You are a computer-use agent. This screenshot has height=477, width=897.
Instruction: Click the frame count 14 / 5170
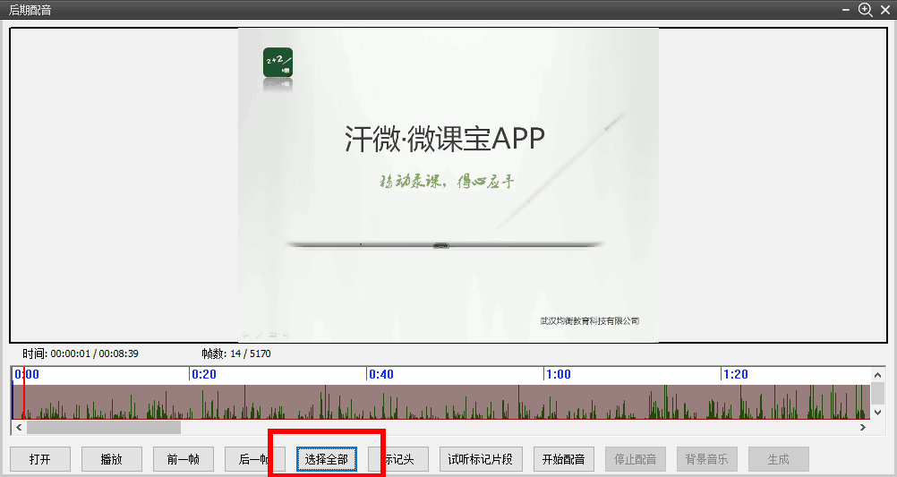click(251, 353)
